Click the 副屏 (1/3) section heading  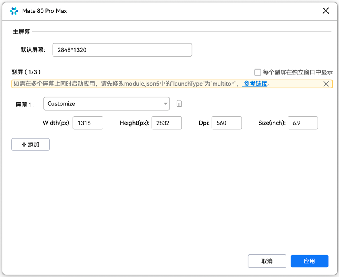[x=26, y=72]
